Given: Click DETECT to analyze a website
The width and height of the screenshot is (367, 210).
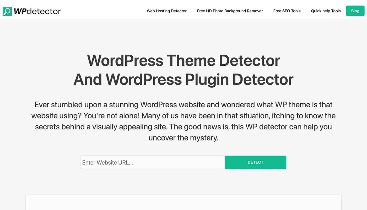Looking at the screenshot, I should [x=255, y=162].
